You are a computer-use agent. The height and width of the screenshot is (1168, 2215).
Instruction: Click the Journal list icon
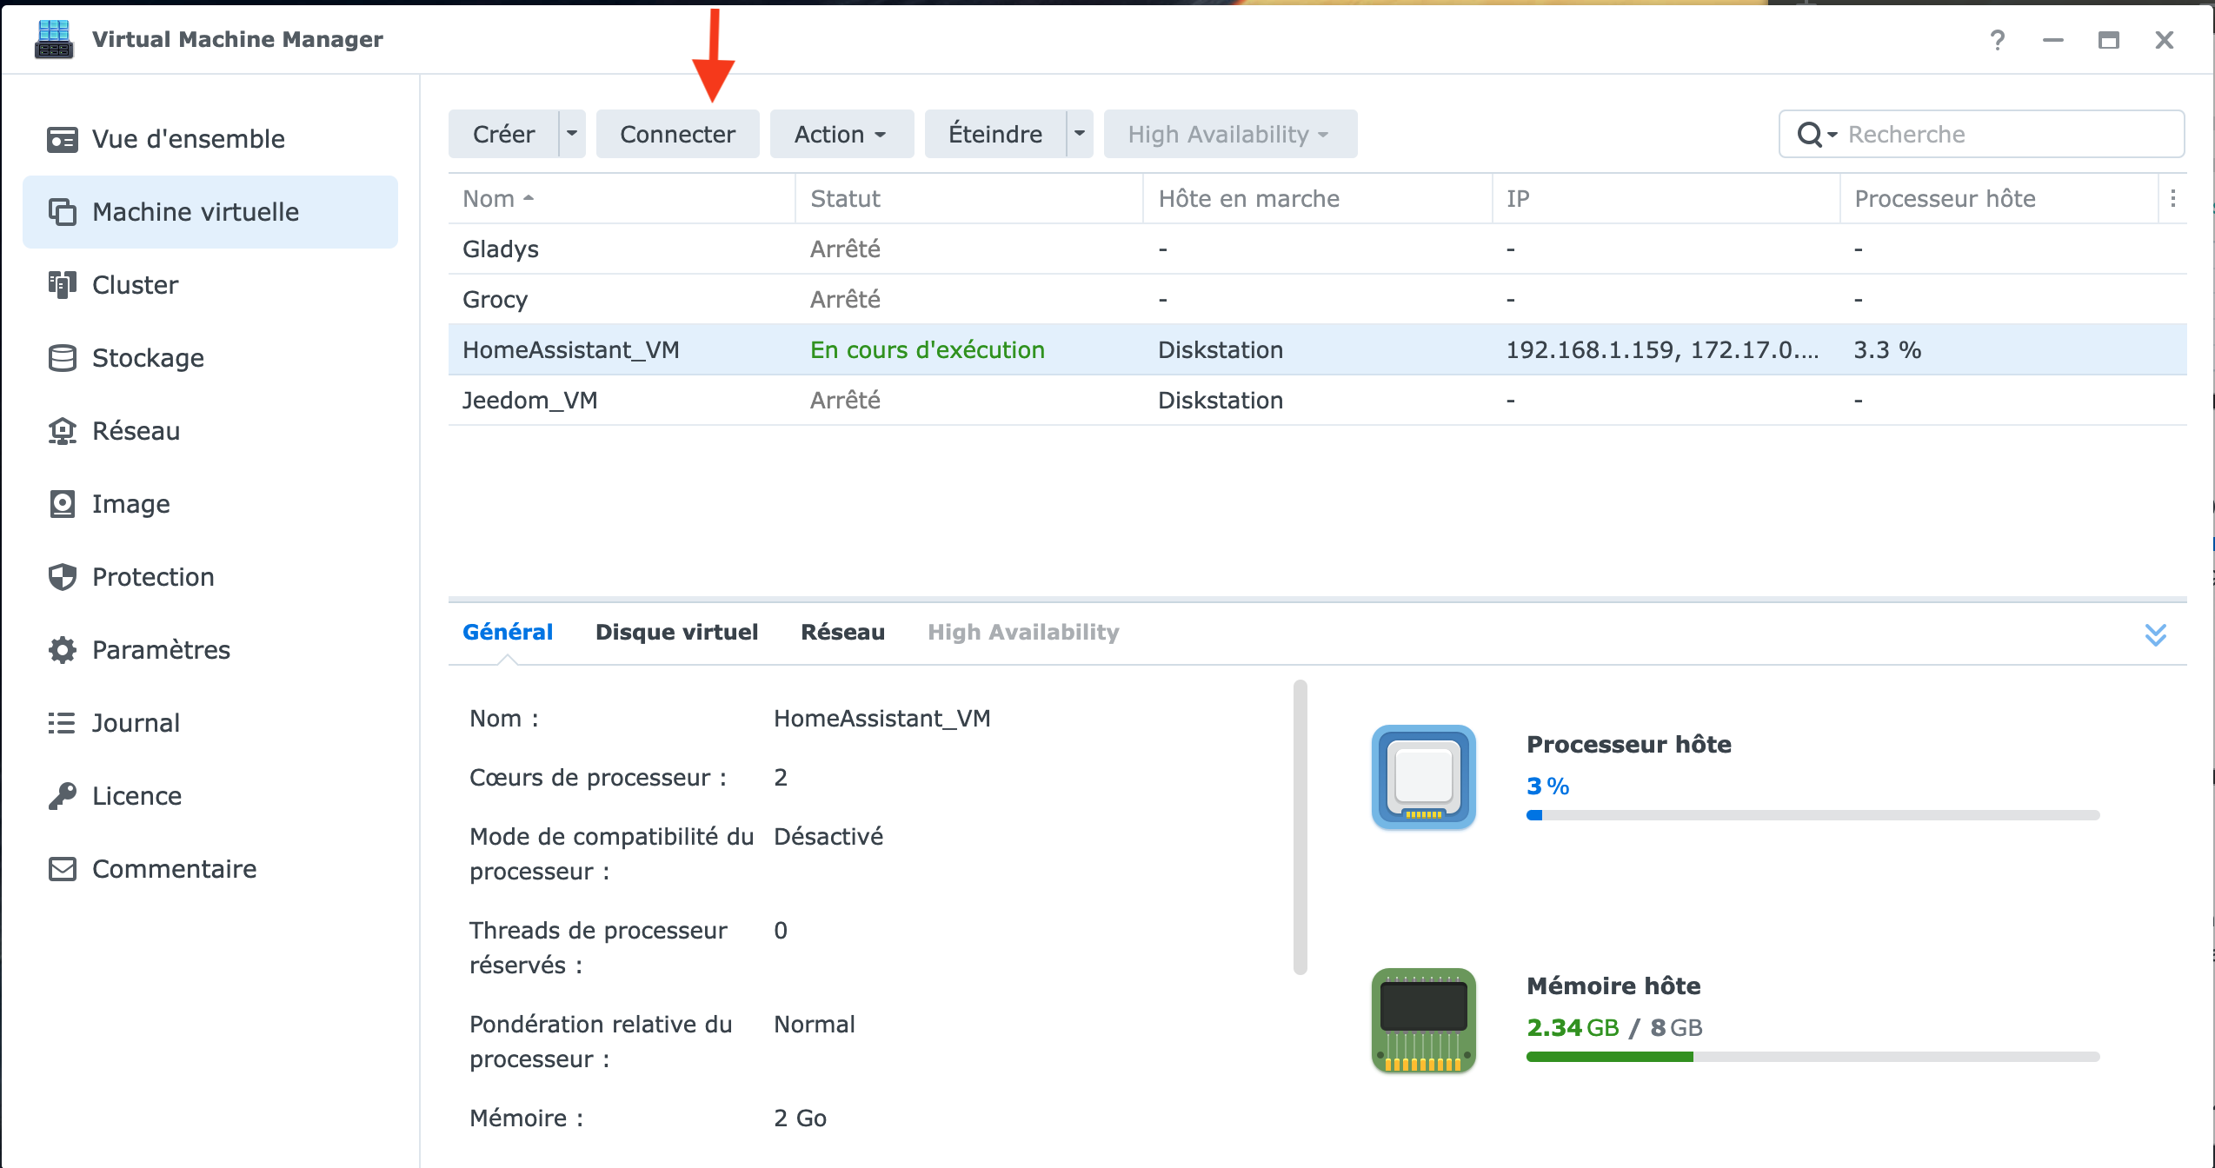(x=62, y=723)
